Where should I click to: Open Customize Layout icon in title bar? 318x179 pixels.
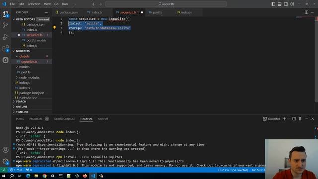(292, 4)
